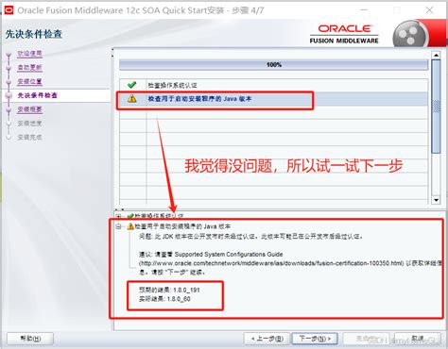The width and height of the screenshot is (448, 349).
Task: Select the operating system certification check row
Action: point(273,85)
